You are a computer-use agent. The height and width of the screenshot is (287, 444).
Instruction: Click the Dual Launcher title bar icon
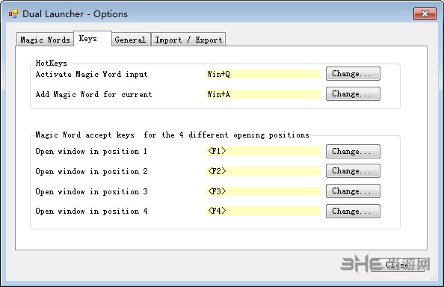(13, 13)
